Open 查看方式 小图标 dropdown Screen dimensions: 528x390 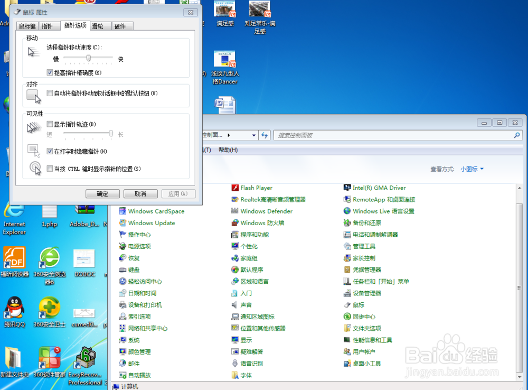(x=472, y=169)
